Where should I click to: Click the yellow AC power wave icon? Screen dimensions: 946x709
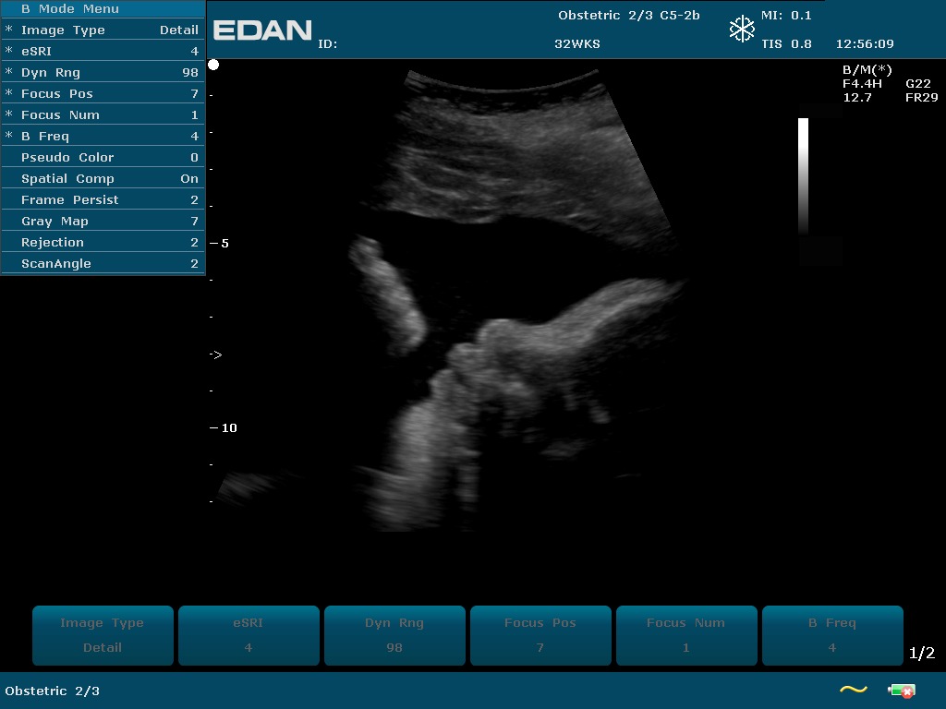click(x=853, y=689)
